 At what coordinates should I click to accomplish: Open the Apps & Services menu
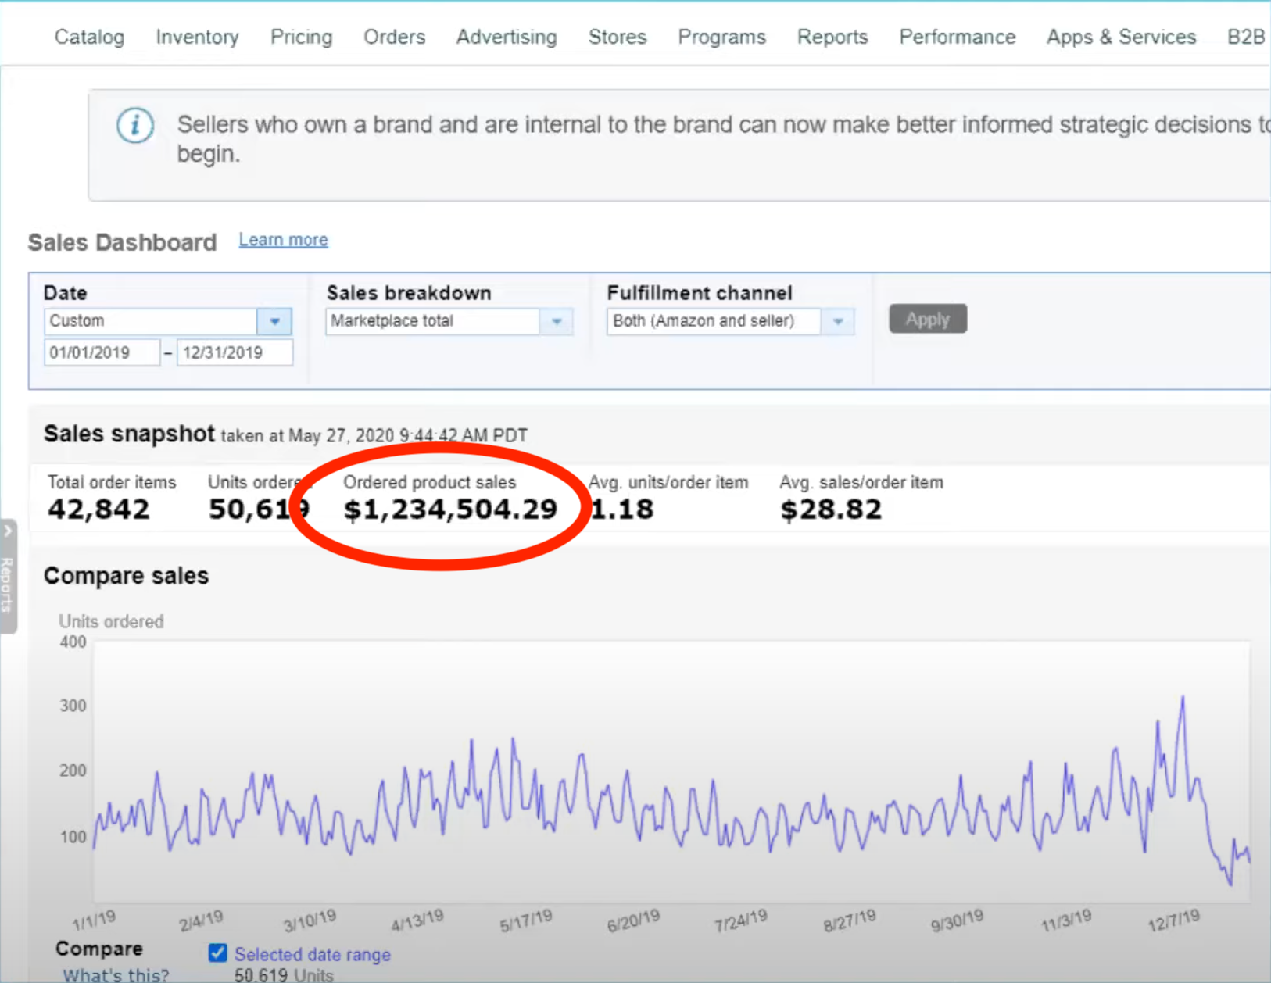point(1121,37)
